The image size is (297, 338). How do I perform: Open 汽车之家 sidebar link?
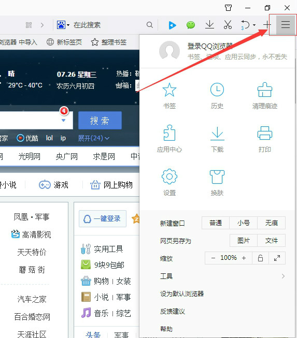pos(32,299)
